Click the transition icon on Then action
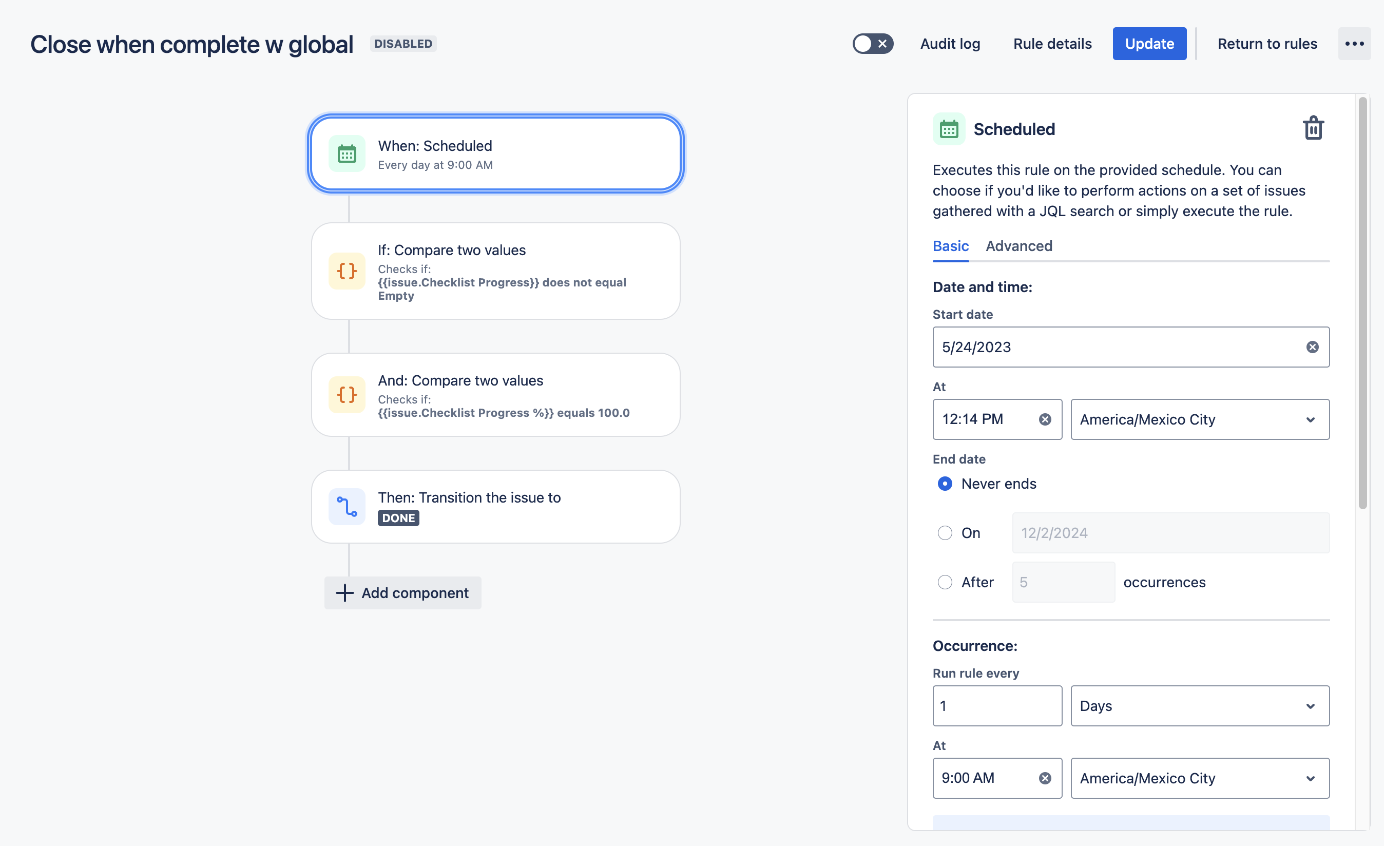This screenshot has width=1384, height=846. click(347, 507)
